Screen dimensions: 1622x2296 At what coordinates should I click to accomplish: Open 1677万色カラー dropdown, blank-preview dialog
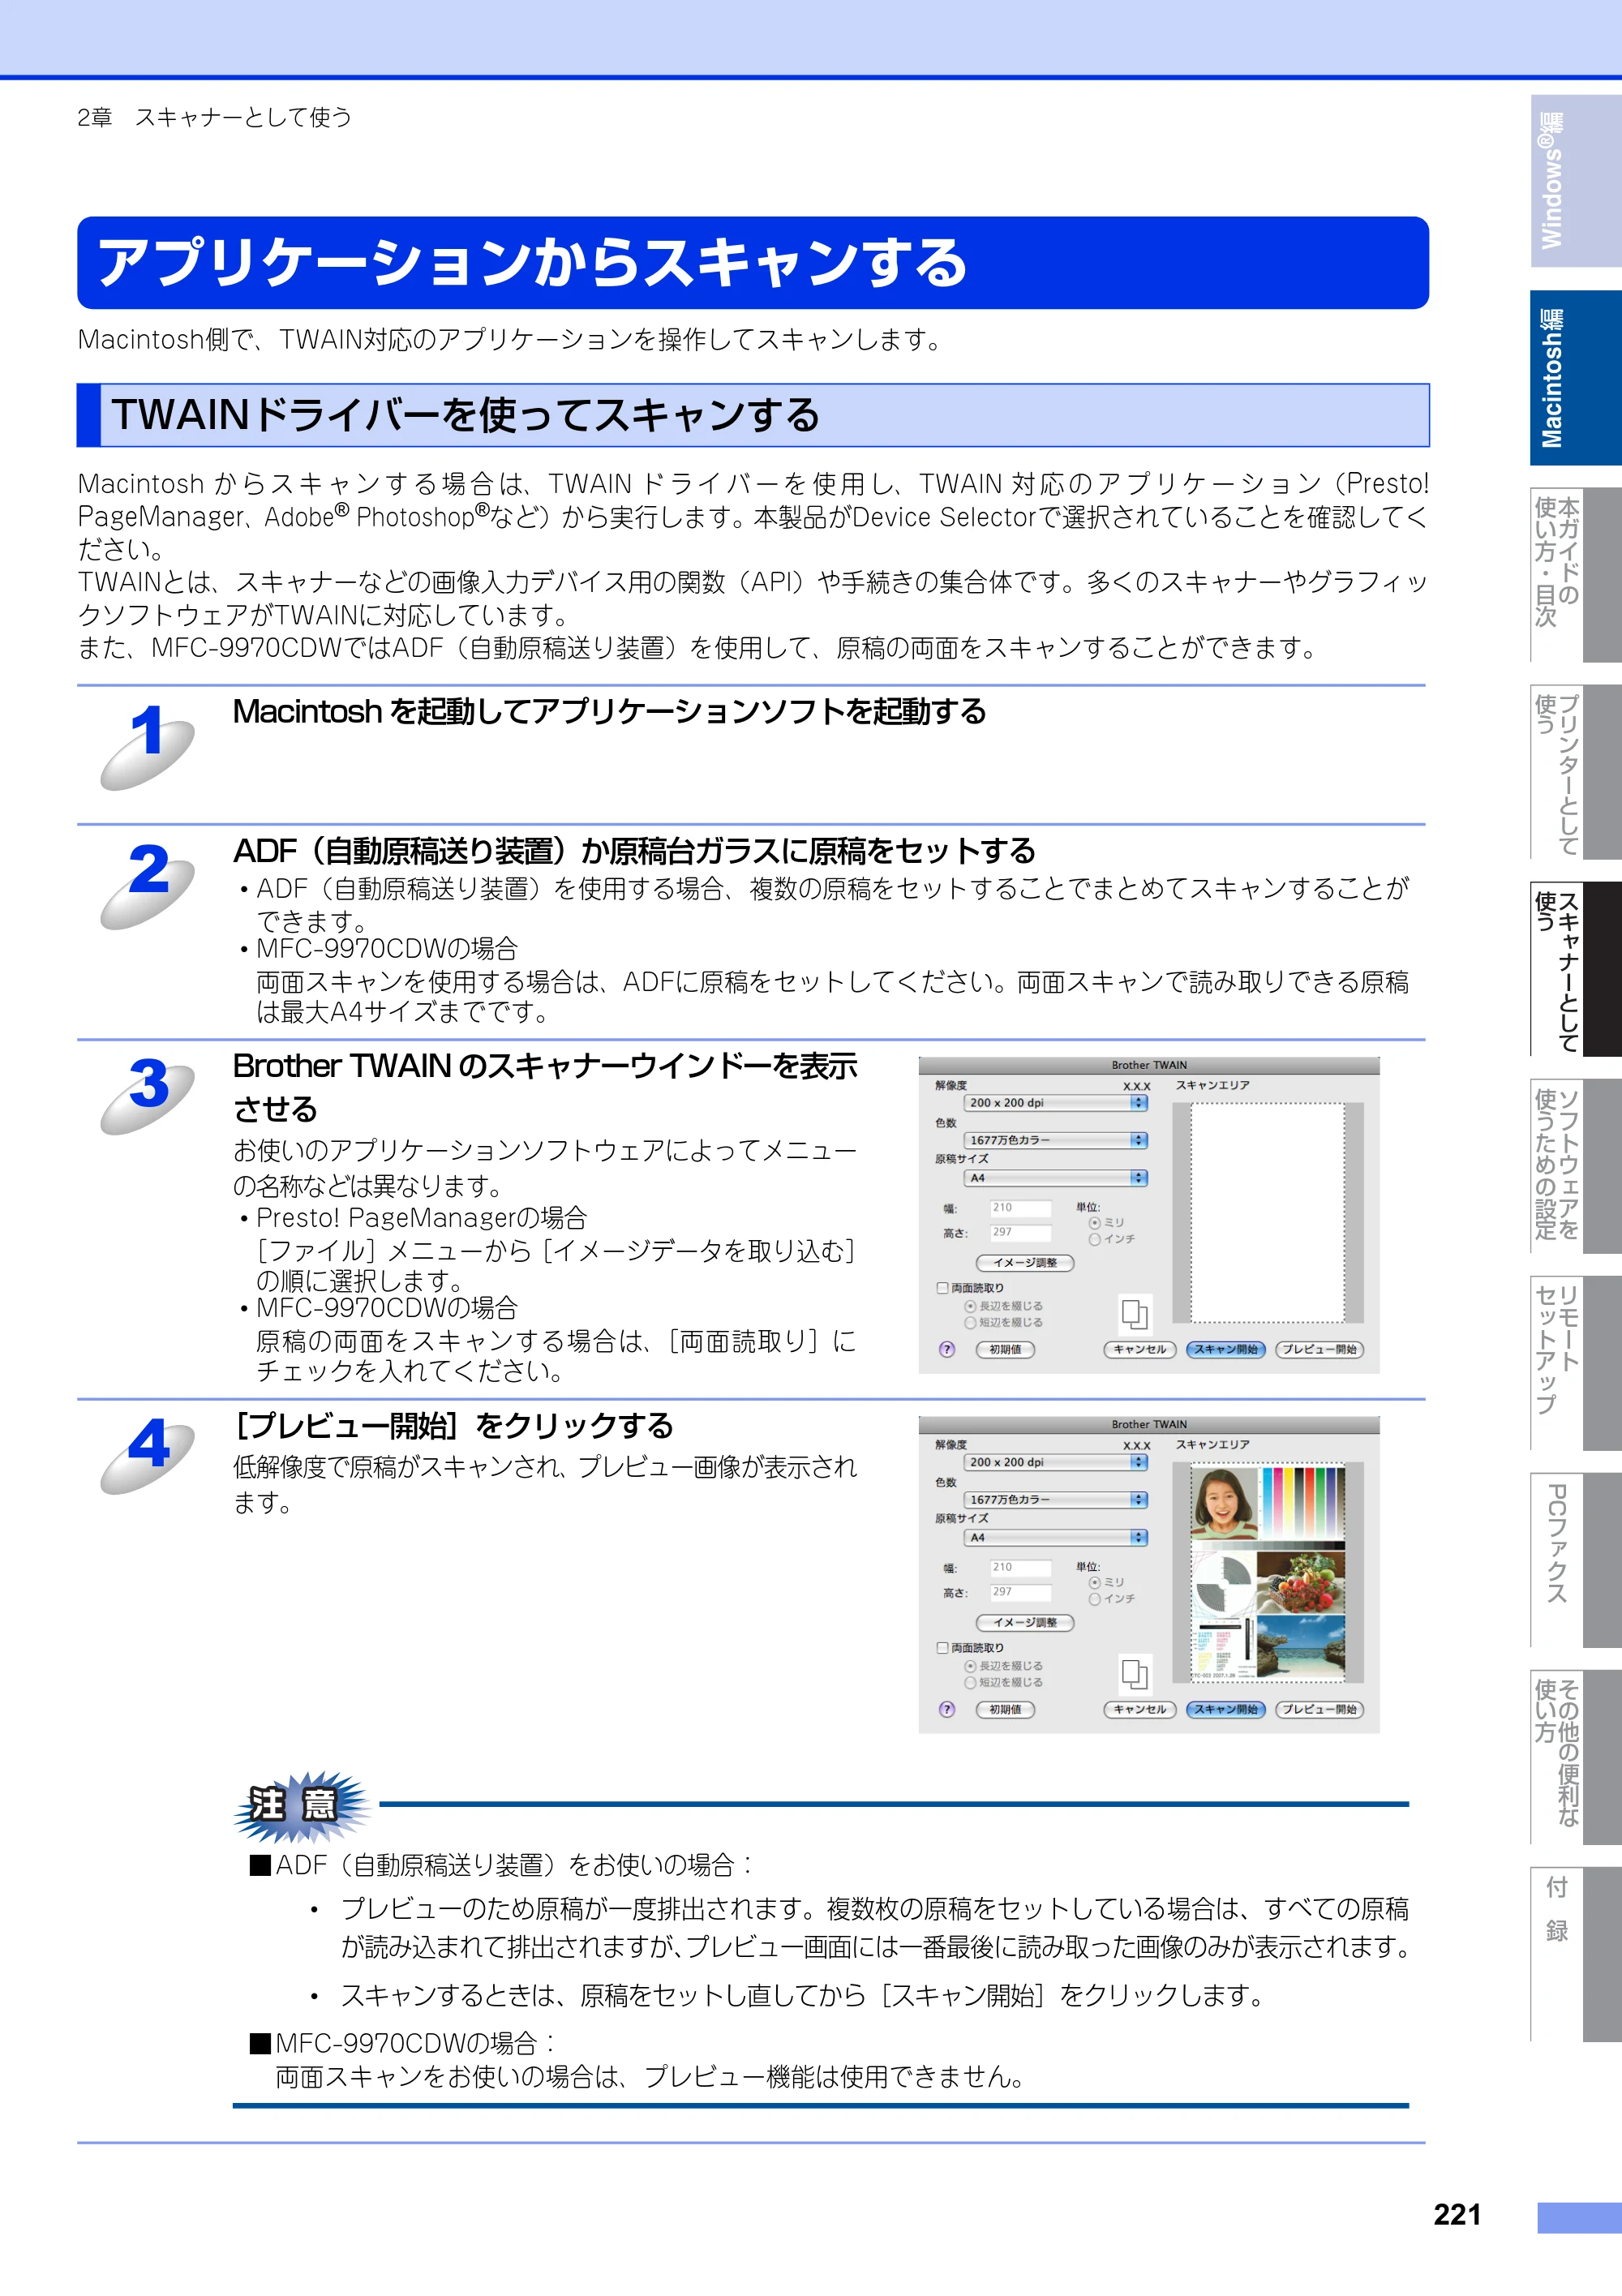point(1055,1140)
